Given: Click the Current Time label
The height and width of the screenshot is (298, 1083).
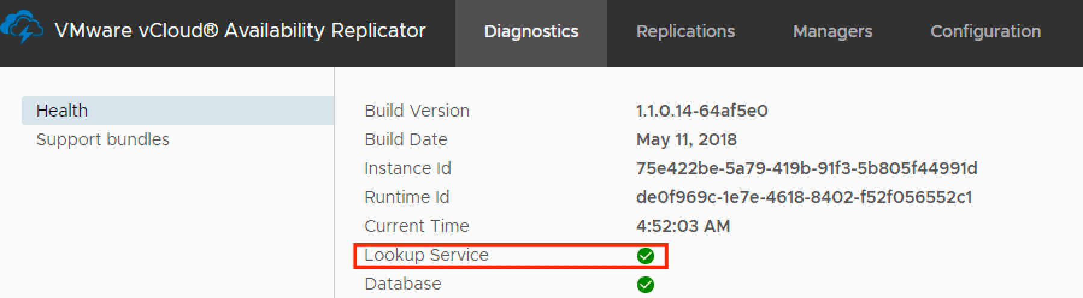Looking at the screenshot, I should pyautogui.click(x=417, y=226).
